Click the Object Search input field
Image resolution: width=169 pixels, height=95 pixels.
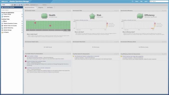click(x=12, y=10)
